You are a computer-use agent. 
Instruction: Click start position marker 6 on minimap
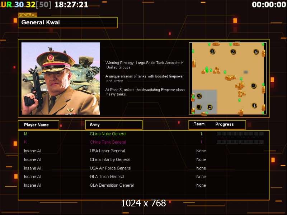tap(256, 52)
